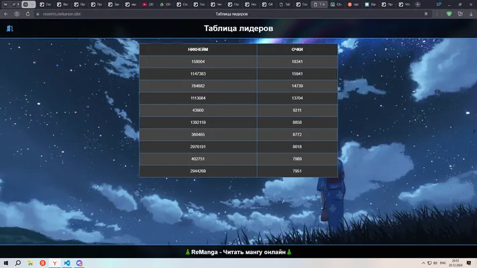Close the currently active browser tab
The image size is (477, 268).
[323, 4]
